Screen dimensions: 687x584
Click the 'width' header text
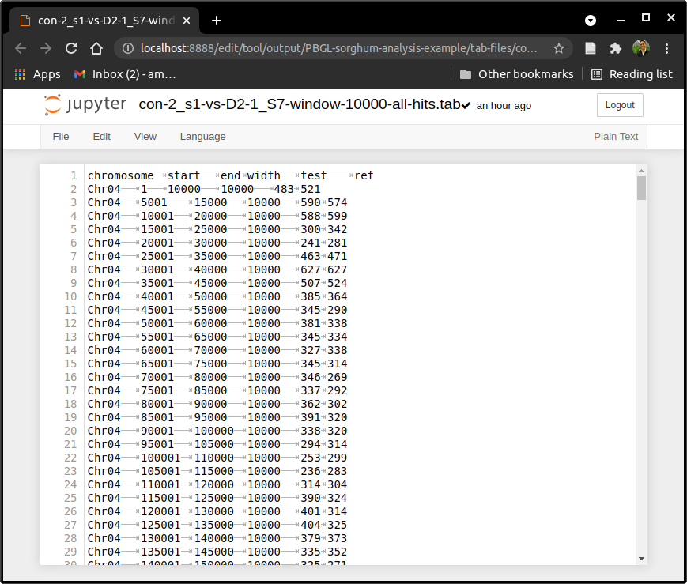pos(264,175)
